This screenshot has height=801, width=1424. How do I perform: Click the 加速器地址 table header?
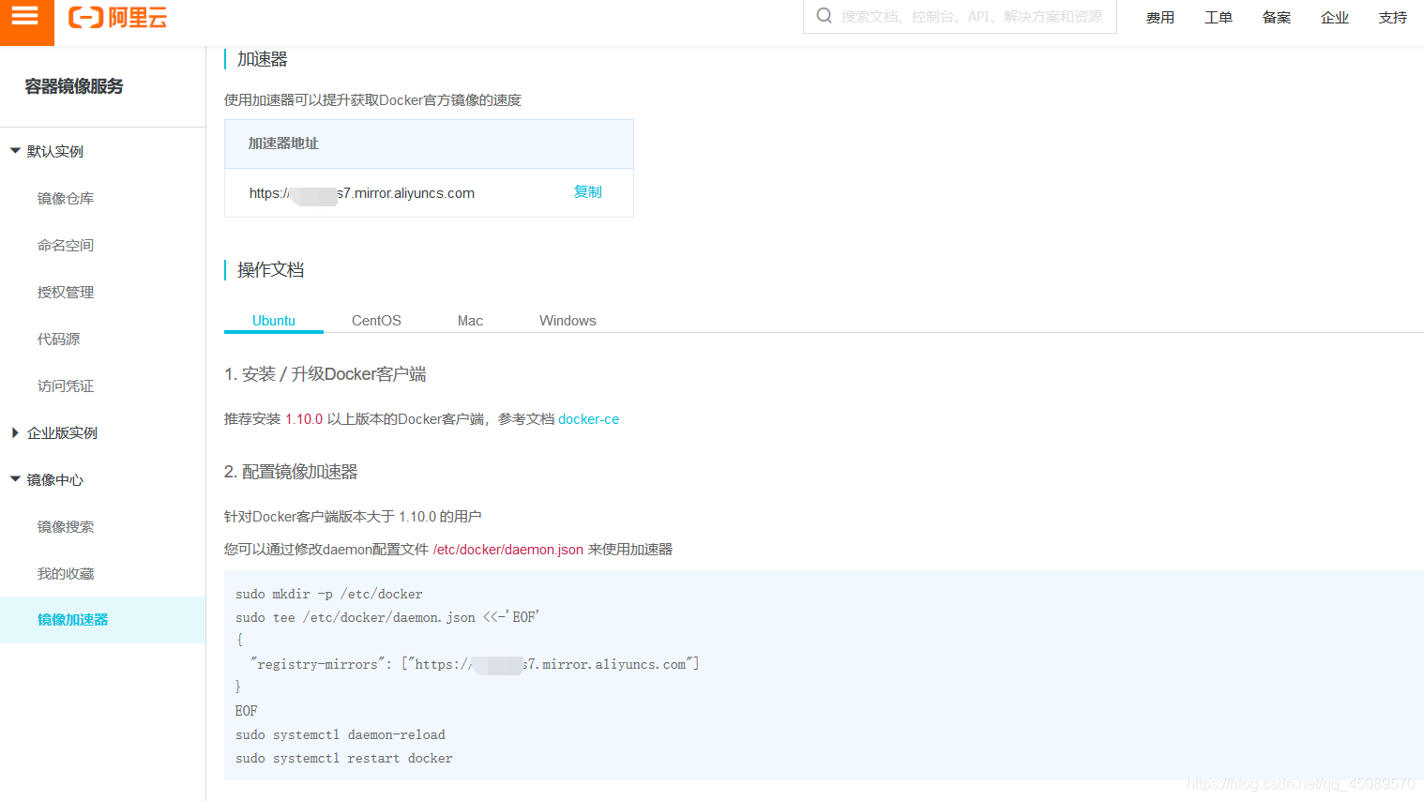coord(283,144)
